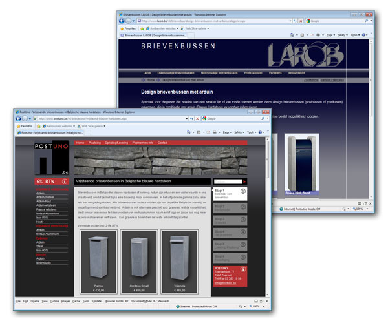Click Home icon in LAROB window command bar
The image size is (388, 323).
(x=292, y=35)
